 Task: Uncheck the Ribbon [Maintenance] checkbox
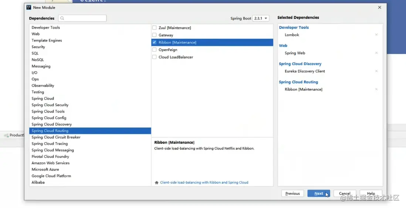click(x=154, y=42)
